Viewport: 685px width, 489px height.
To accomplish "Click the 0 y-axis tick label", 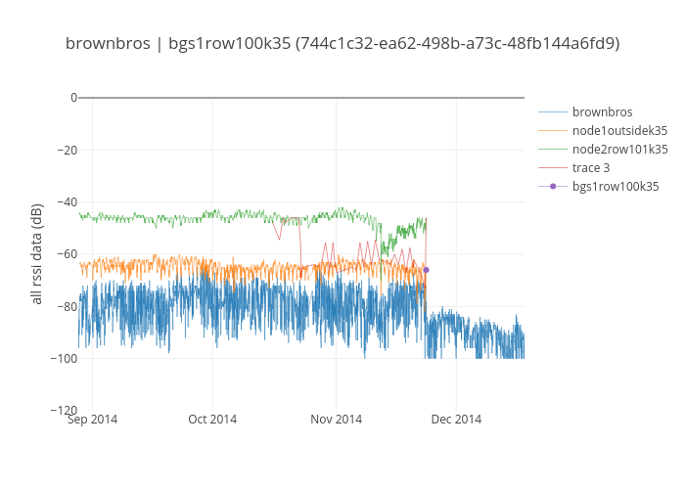I will tap(72, 98).
